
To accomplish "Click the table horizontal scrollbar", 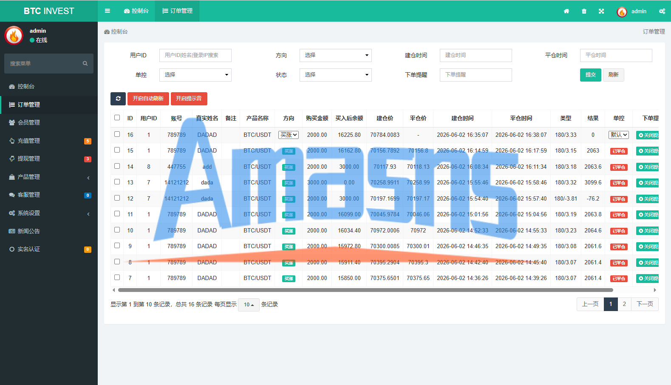I will pyautogui.click(x=365, y=290).
